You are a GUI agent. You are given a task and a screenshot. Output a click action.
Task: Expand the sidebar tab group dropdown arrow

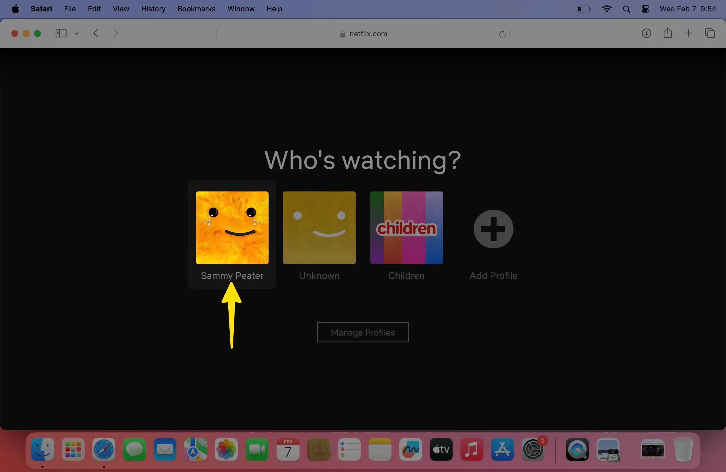(77, 33)
